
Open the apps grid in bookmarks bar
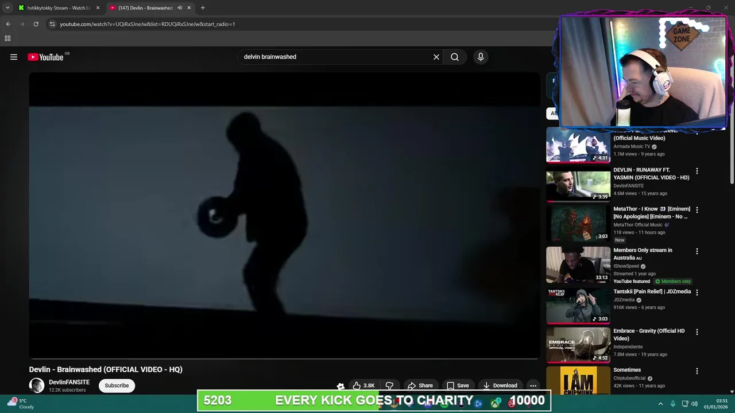pos(7,38)
